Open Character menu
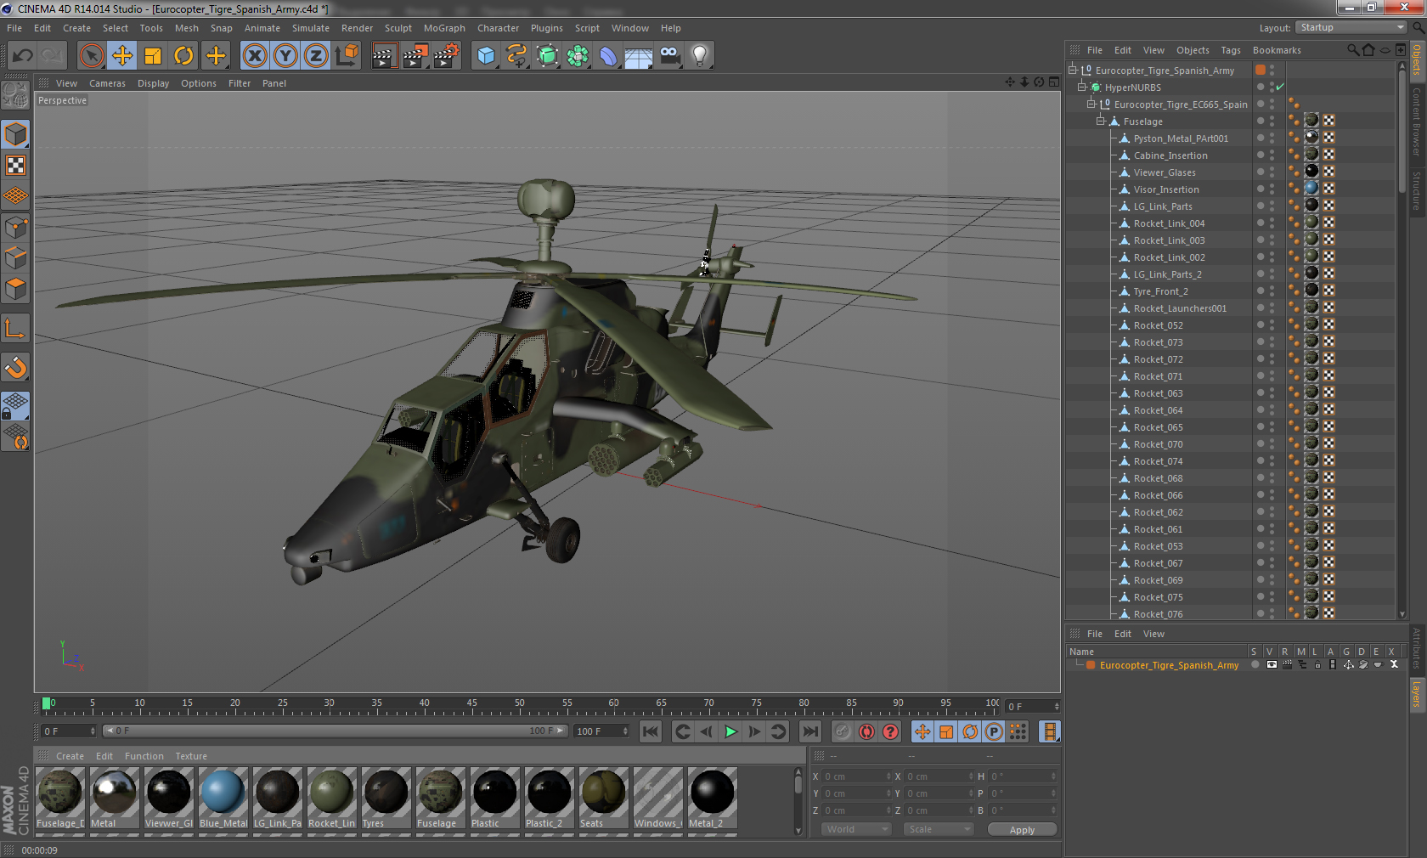 (x=498, y=28)
